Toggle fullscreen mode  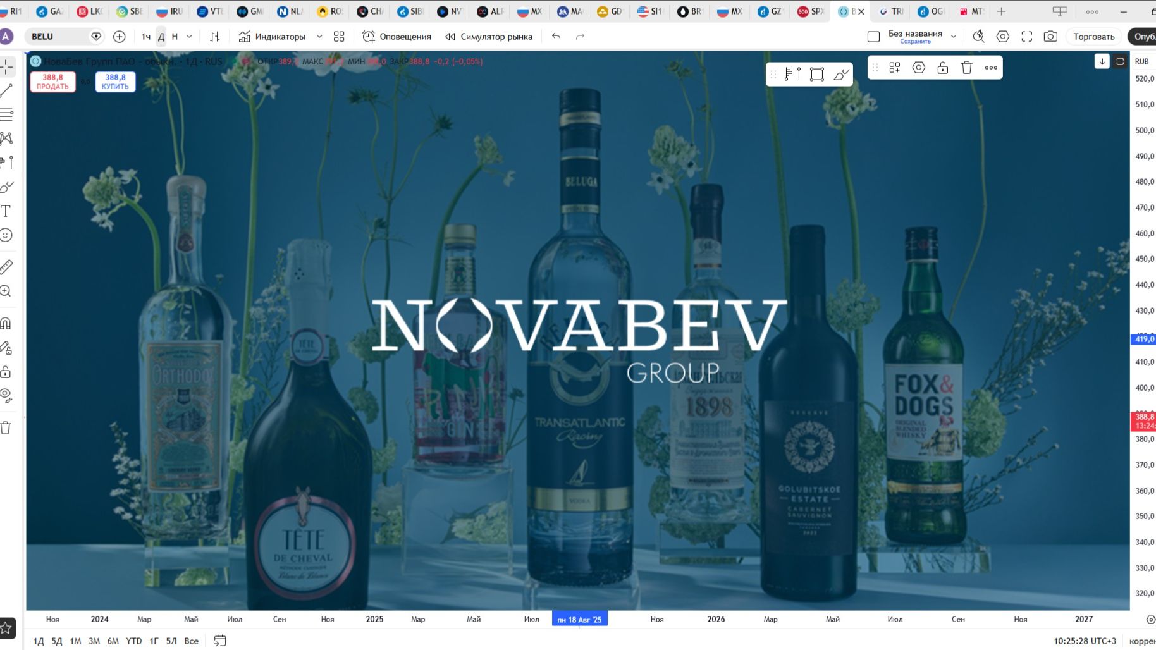point(1027,37)
